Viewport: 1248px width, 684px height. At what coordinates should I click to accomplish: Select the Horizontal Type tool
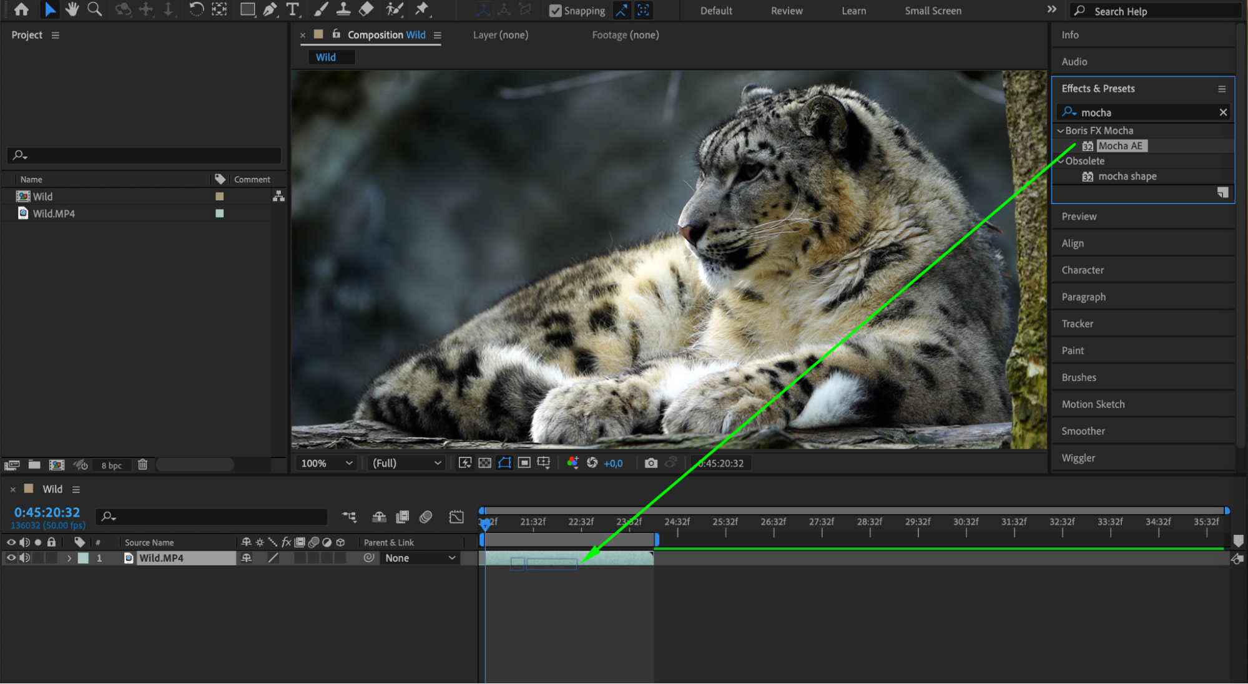click(x=292, y=9)
